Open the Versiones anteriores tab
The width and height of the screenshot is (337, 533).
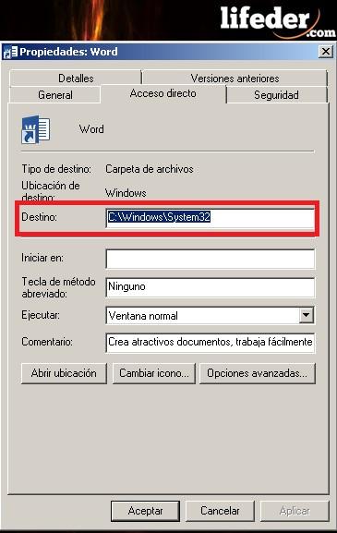pyautogui.click(x=235, y=78)
